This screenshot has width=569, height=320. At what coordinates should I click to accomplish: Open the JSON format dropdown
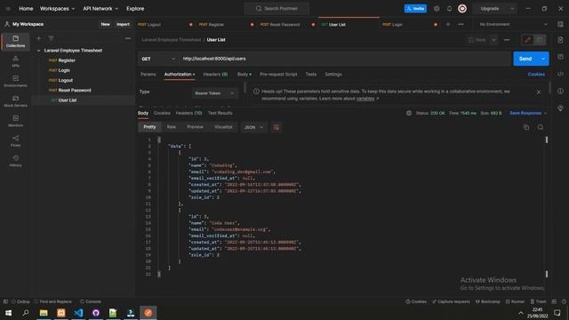(x=253, y=127)
